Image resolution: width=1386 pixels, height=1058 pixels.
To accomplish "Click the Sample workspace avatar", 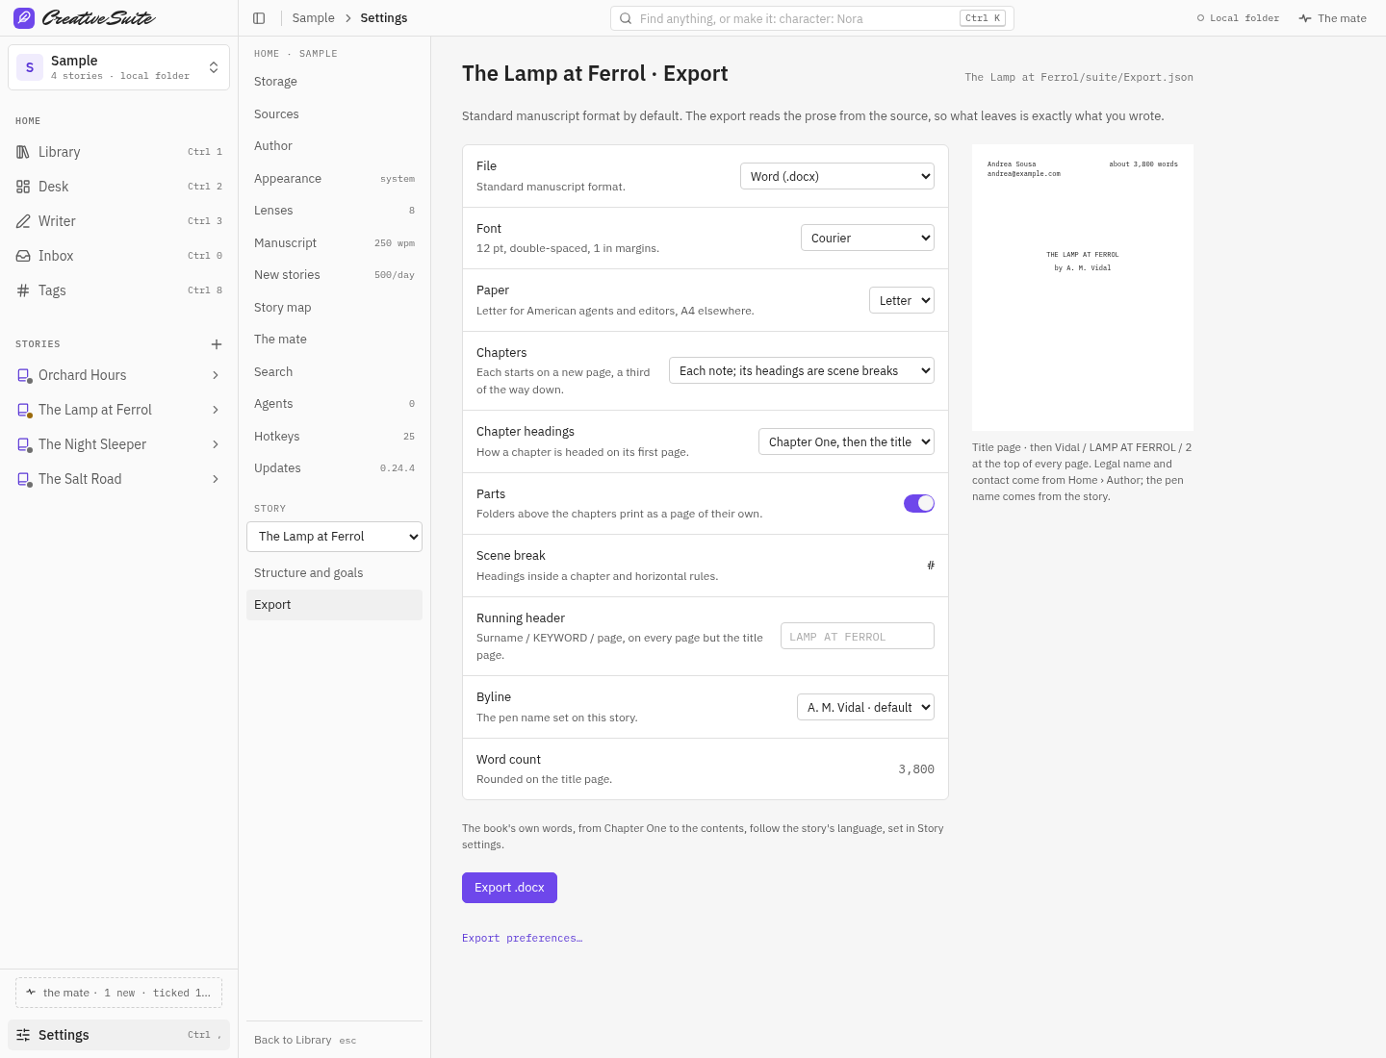I will pyautogui.click(x=30, y=67).
